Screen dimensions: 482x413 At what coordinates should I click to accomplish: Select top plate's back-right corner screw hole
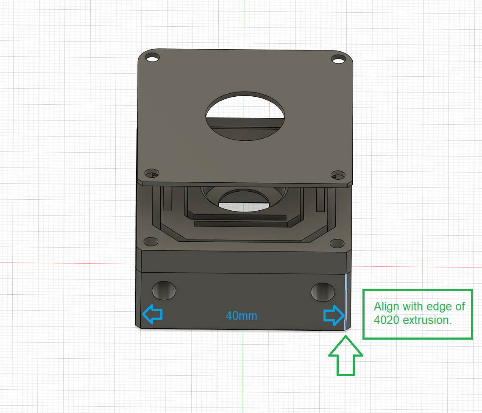coord(338,59)
